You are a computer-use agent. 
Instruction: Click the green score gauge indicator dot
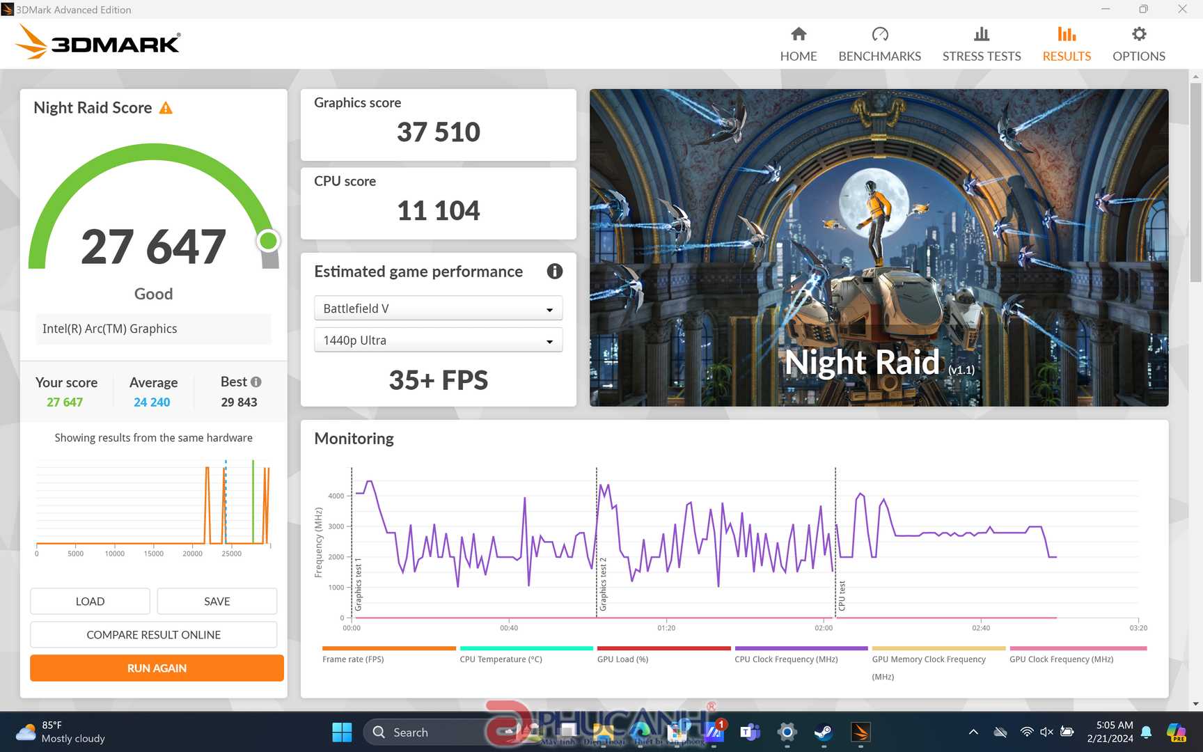[268, 241]
